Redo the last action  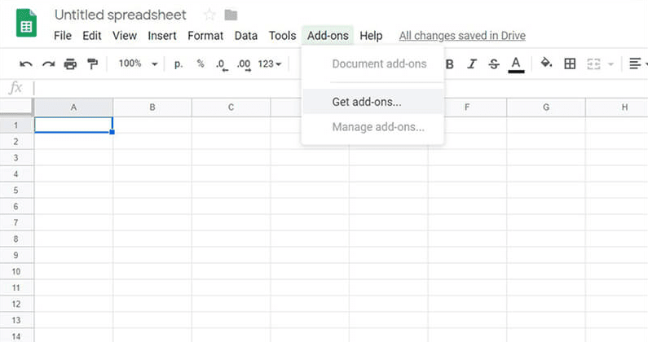[x=48, y=64]
